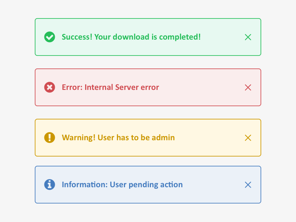The image size is (296, 222).
Task: Click the blue information icon
Action: click(50, 184)
